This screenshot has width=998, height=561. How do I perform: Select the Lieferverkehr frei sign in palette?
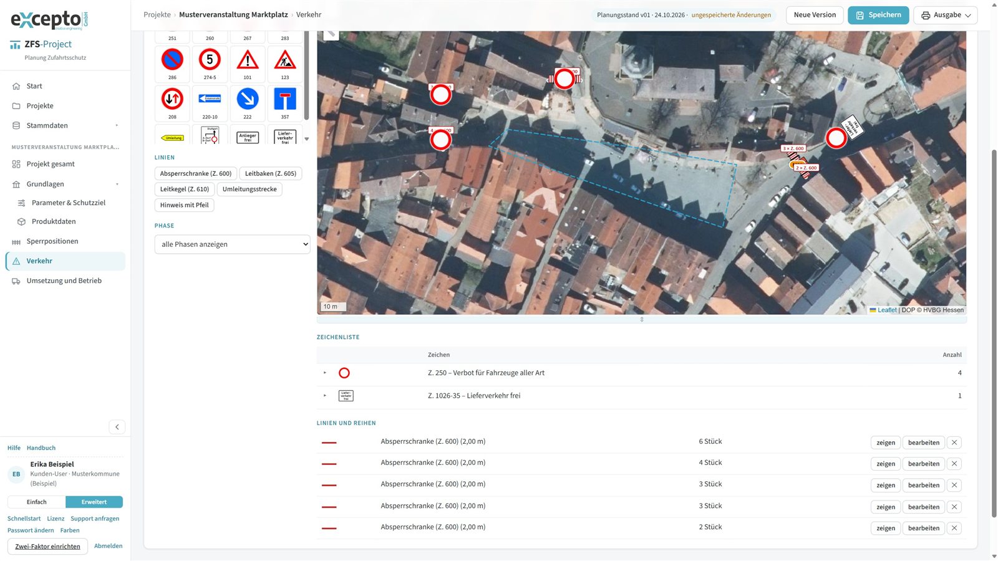(x=285, y=135)
